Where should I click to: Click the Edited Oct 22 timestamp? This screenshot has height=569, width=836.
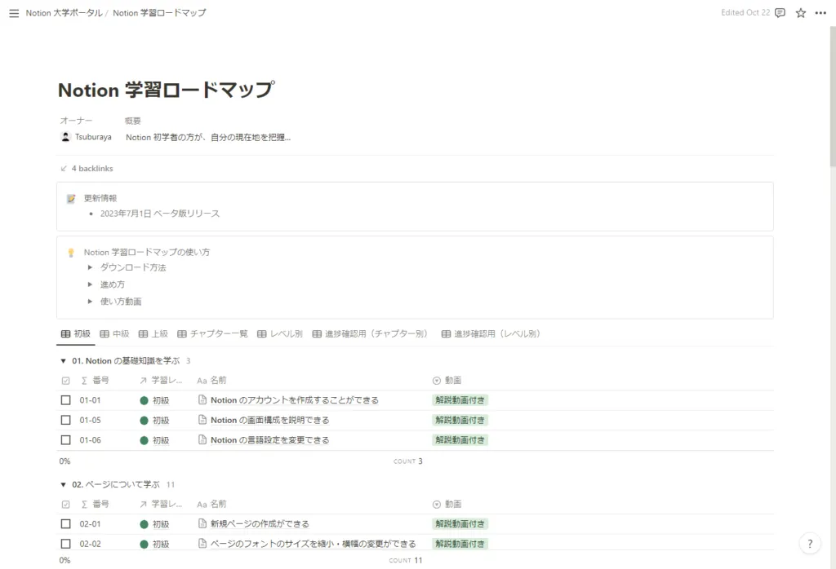[x=745, y=13]
